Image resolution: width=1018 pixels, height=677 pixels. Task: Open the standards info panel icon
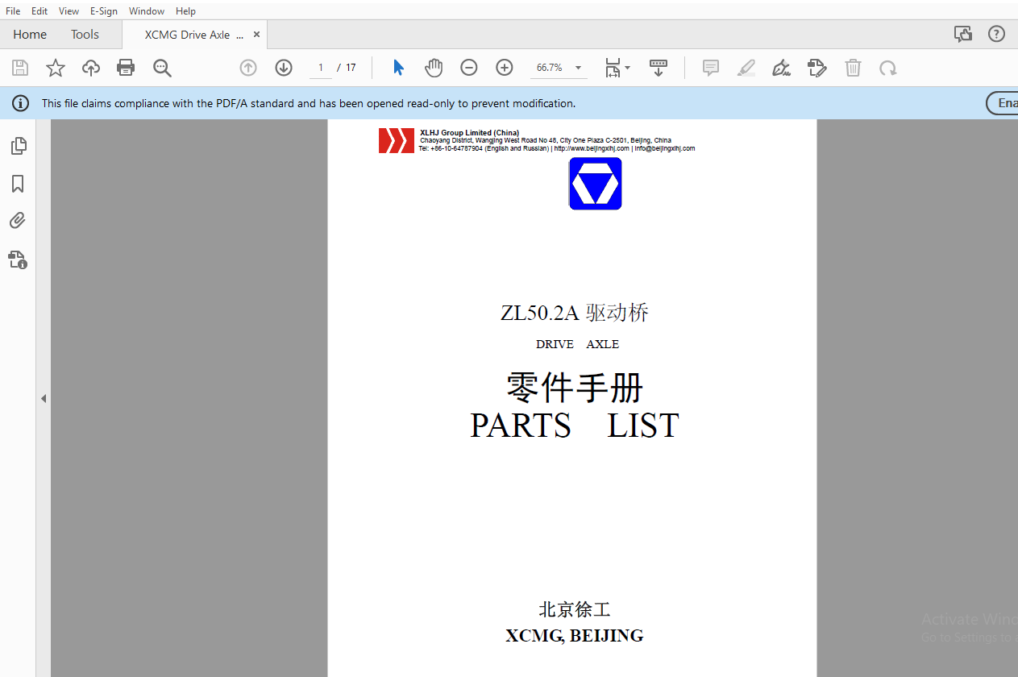coord(18,260)
